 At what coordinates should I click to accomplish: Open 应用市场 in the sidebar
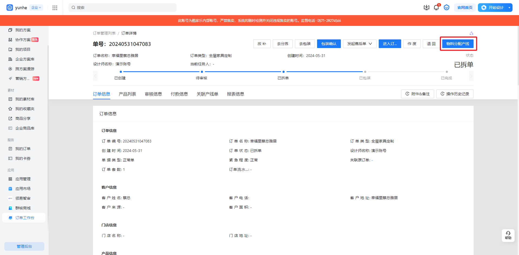coord(23,189)
